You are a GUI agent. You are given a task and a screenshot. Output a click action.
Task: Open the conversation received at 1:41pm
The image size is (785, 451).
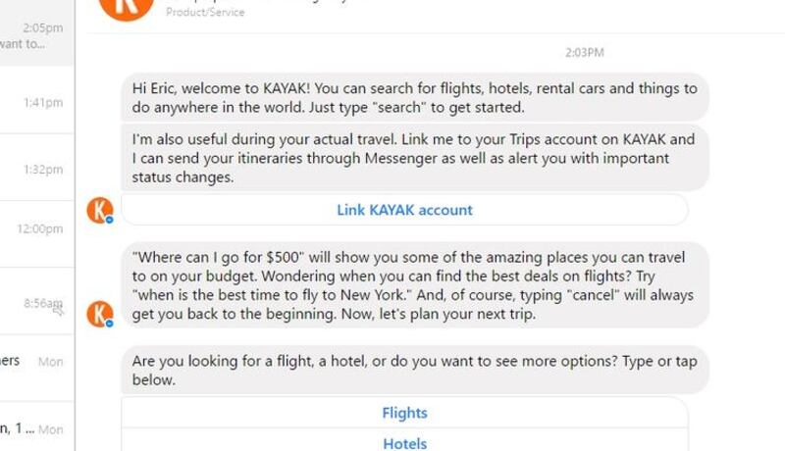[x=36, y=102]
